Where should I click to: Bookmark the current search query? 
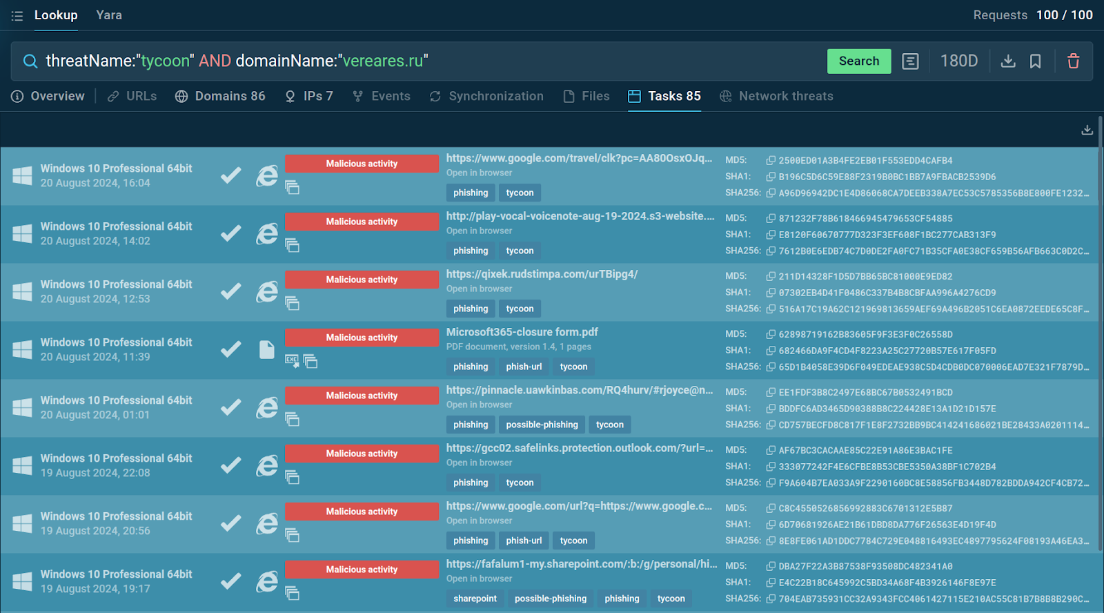[1035, 61]
